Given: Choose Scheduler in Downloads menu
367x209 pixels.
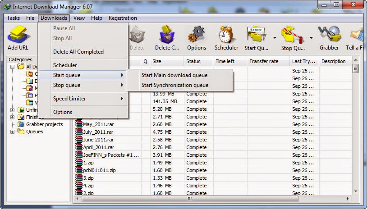Looking at the screenshot, I should 83,65.
